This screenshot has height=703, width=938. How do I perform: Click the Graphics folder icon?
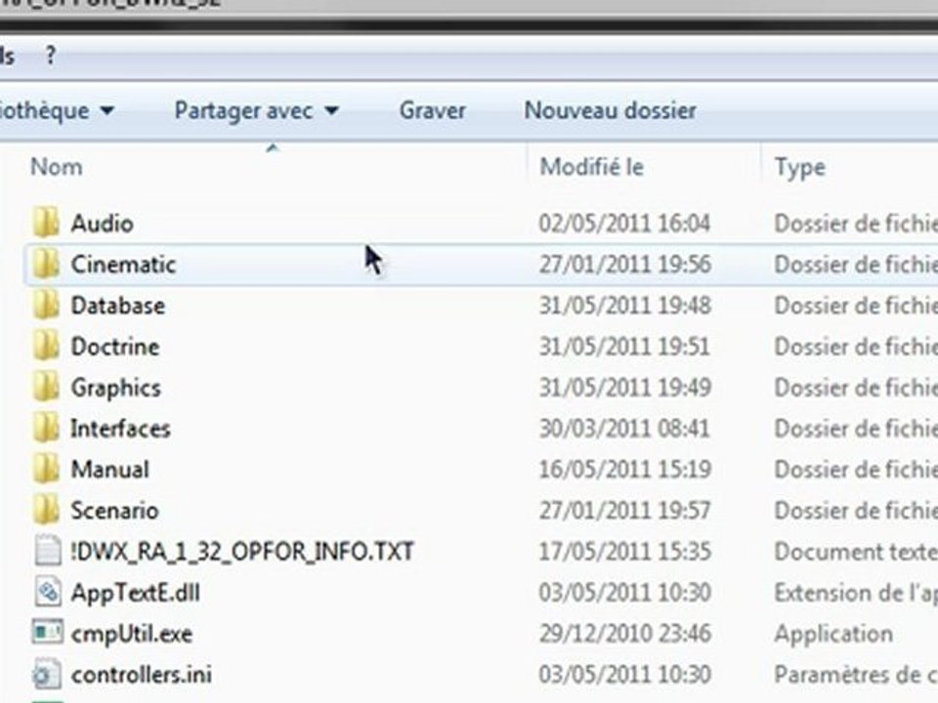coord(46,388)
